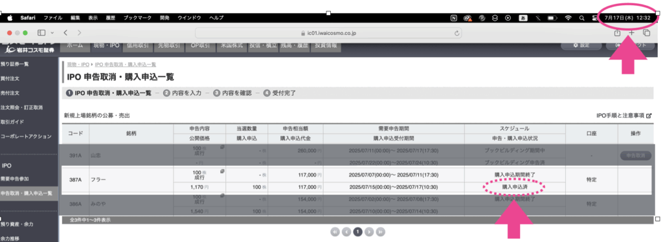Open 余力推移 in the sidebar

pyautogui.click(x=10, y=238)
